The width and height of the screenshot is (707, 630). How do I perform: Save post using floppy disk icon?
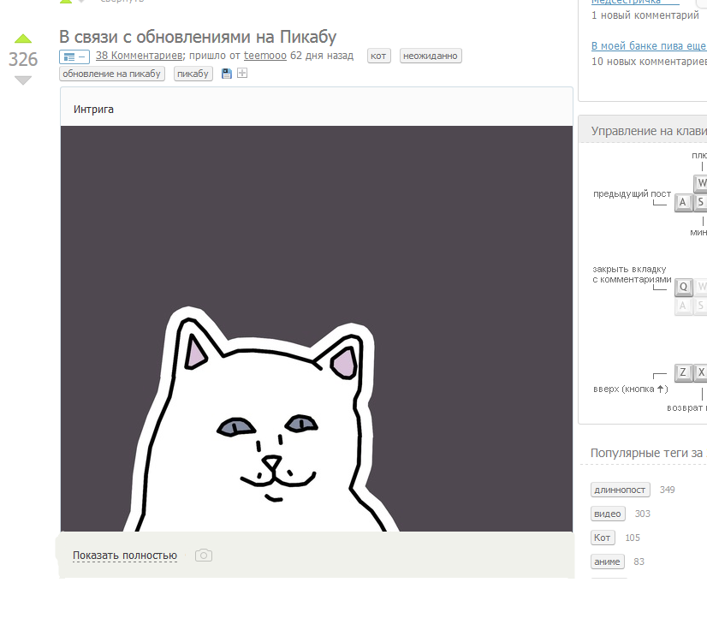coord(226,74)
